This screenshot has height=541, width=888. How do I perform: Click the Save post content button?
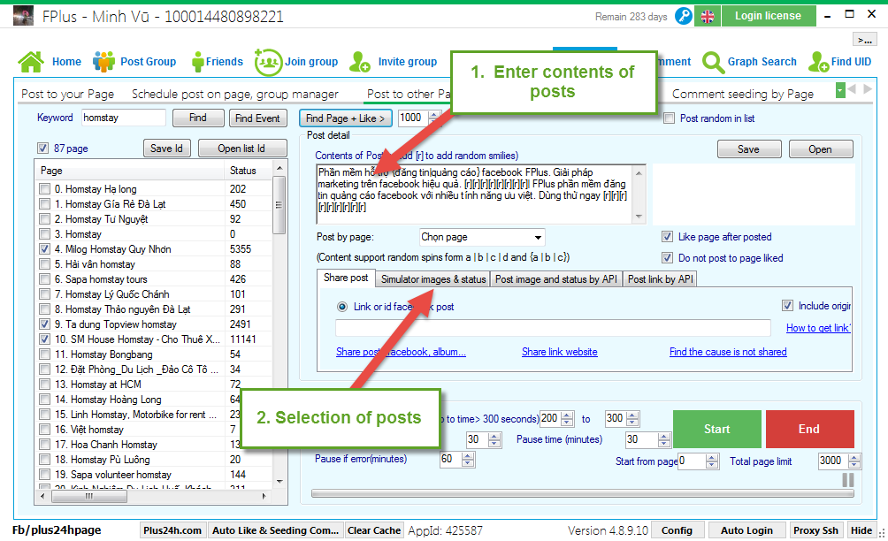[748, 149]
